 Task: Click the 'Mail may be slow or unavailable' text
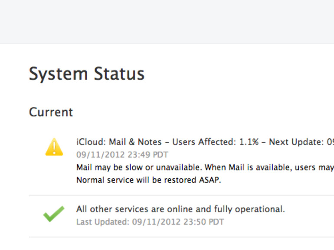pos(138,167)
